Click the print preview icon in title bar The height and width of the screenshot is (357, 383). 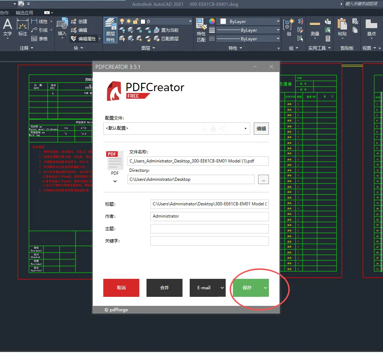click(x=21, y=4)
